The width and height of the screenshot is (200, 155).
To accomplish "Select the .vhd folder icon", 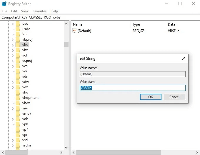I will [18, 92].
